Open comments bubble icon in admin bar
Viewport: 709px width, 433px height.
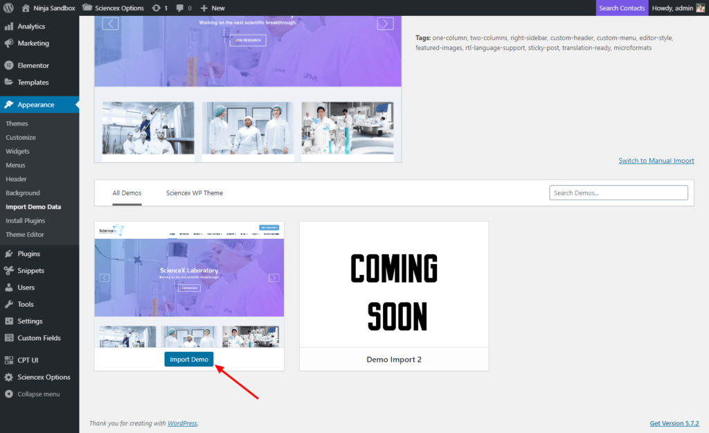click(x=180, y=8)
